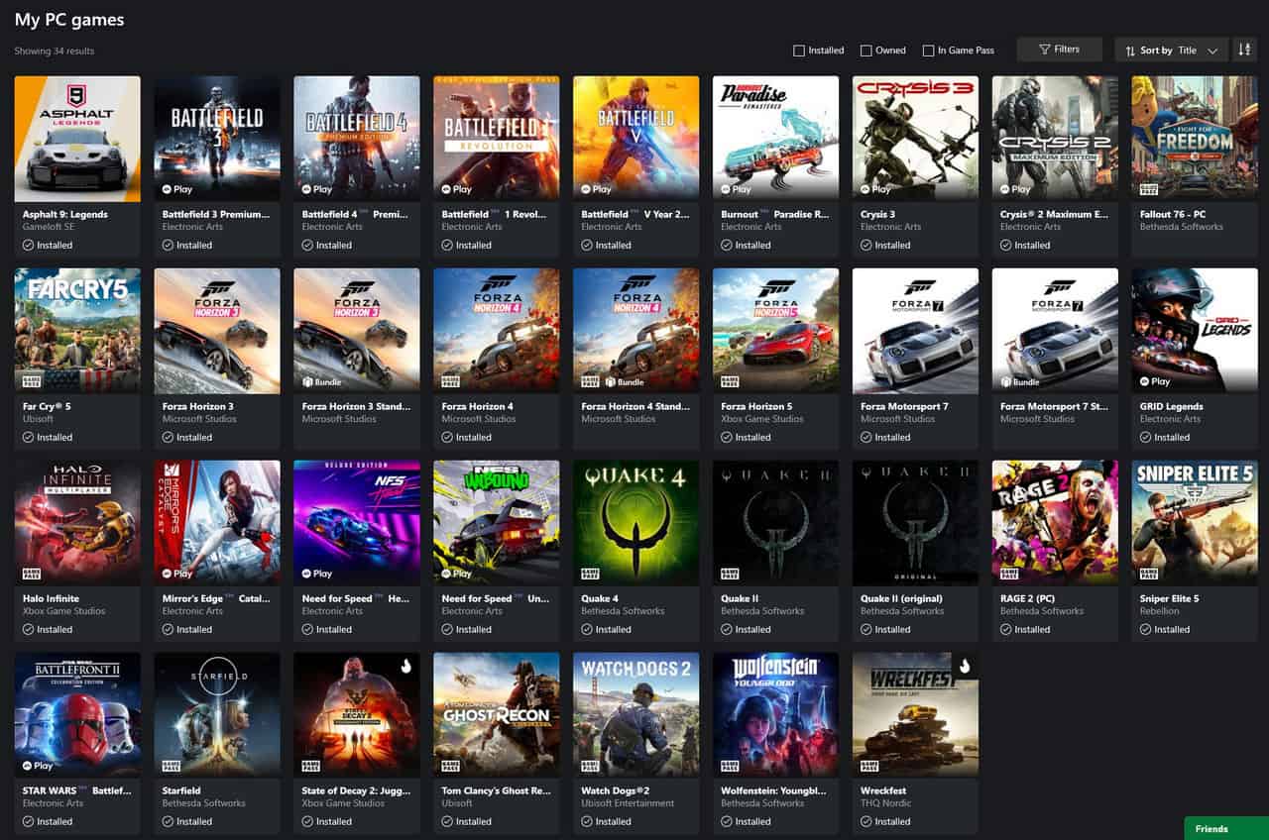Image resolution: width=1269 pixels, height=840 pixels.
Task: Open the Battlefield V cover thumbnail
Action: pyautogui.click(x=636, y=139)
